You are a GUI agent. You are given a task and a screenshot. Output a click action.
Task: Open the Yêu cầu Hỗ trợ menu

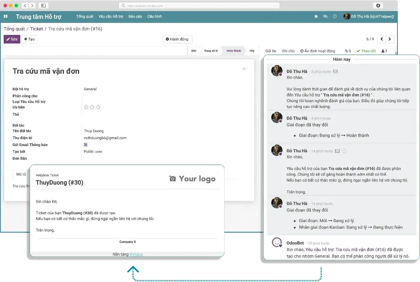[x=111, y=16]
